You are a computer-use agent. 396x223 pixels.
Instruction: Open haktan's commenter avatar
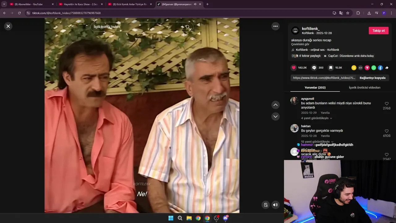[x=295, y=128]
